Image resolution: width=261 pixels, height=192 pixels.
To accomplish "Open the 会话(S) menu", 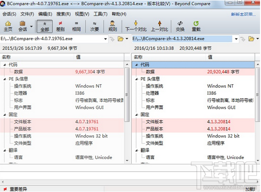I will [10, 14].
